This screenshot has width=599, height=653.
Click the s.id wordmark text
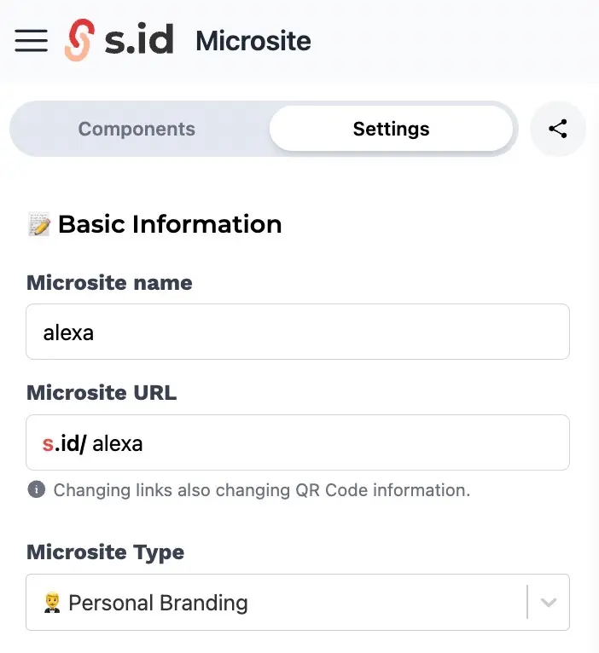[139, 39]
